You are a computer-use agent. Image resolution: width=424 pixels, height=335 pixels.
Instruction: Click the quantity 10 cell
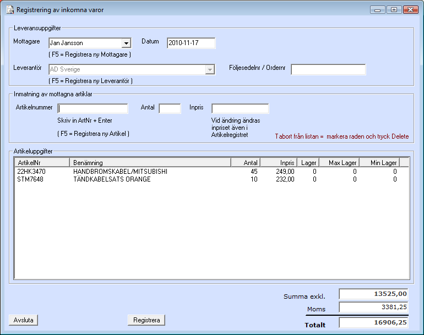click(x=254, y=179)
